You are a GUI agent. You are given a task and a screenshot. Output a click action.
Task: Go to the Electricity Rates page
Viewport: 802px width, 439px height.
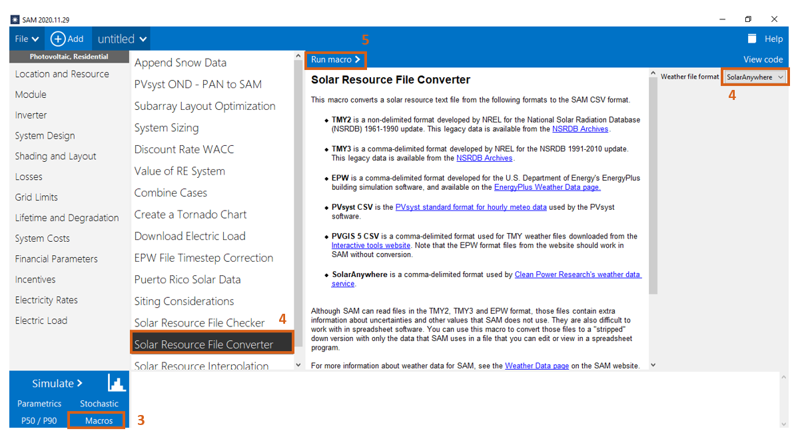47,300
